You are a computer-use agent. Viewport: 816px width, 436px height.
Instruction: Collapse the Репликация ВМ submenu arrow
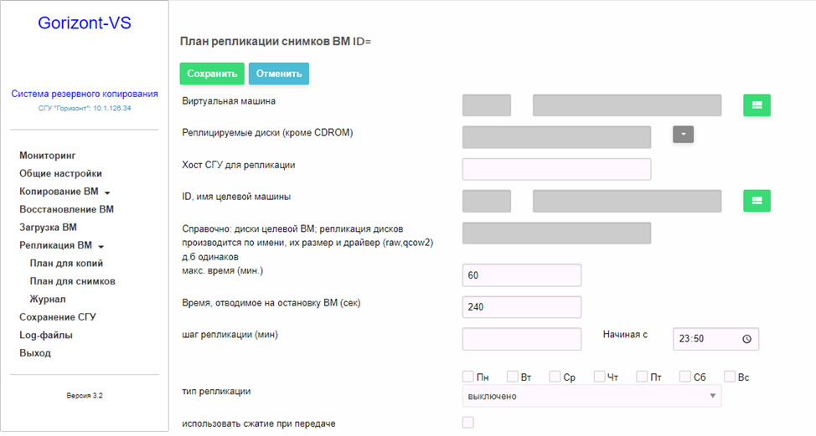point(101,246)
